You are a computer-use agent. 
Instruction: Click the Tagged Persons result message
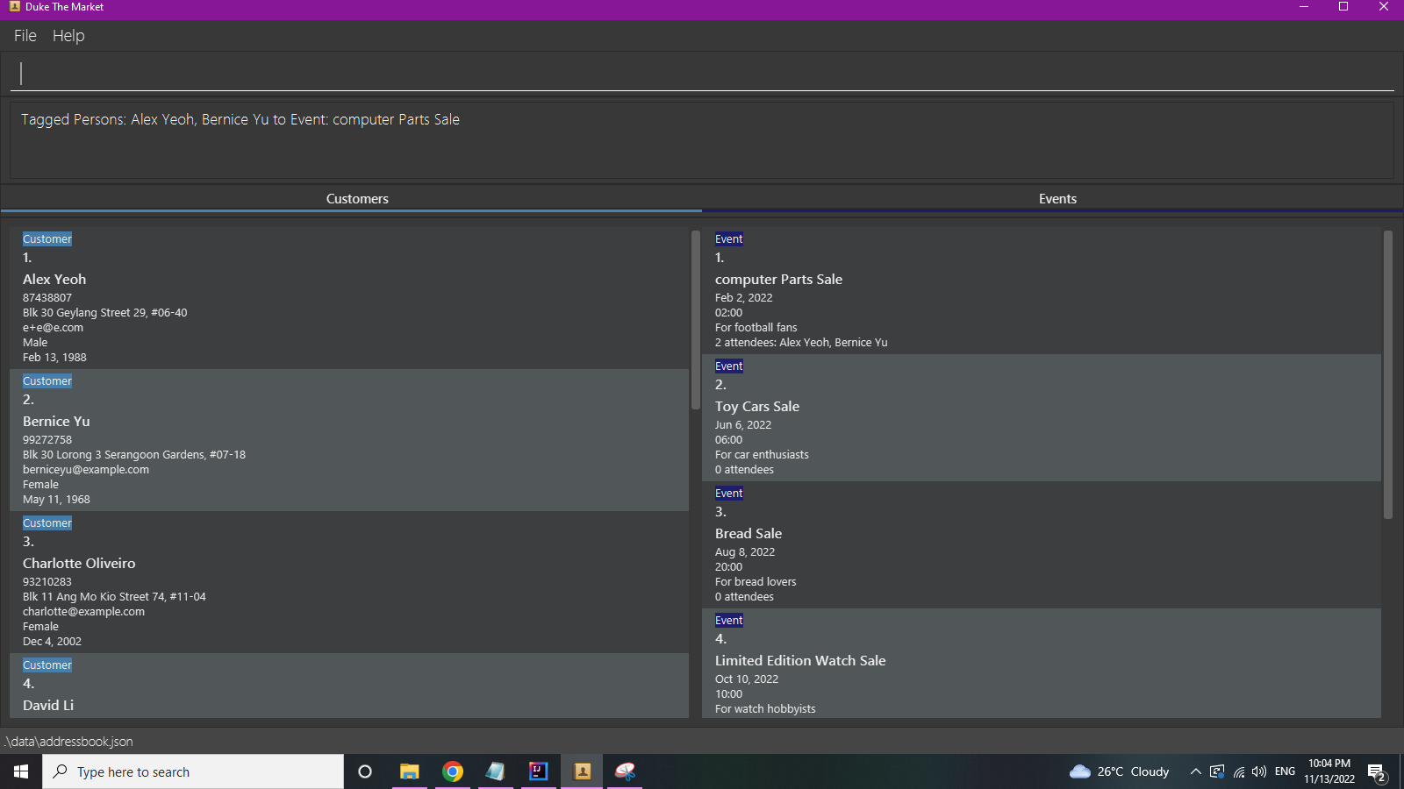240,120
